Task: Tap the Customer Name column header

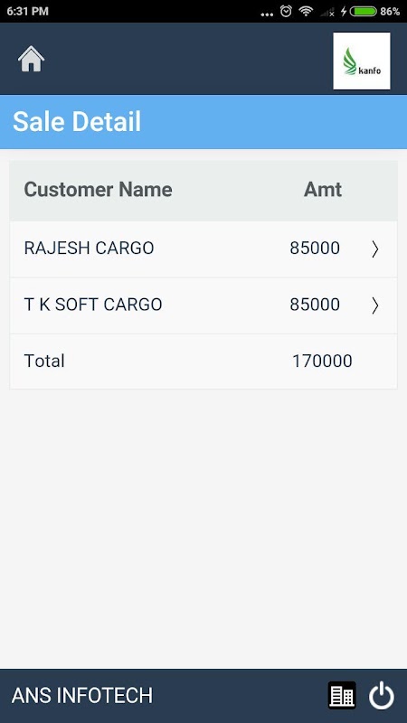Action: pos(98,190)
